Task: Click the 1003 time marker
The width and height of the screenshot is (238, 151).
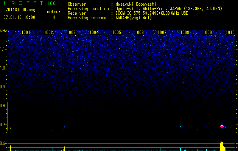Action: pyautogui.click(x=72, y=32)
